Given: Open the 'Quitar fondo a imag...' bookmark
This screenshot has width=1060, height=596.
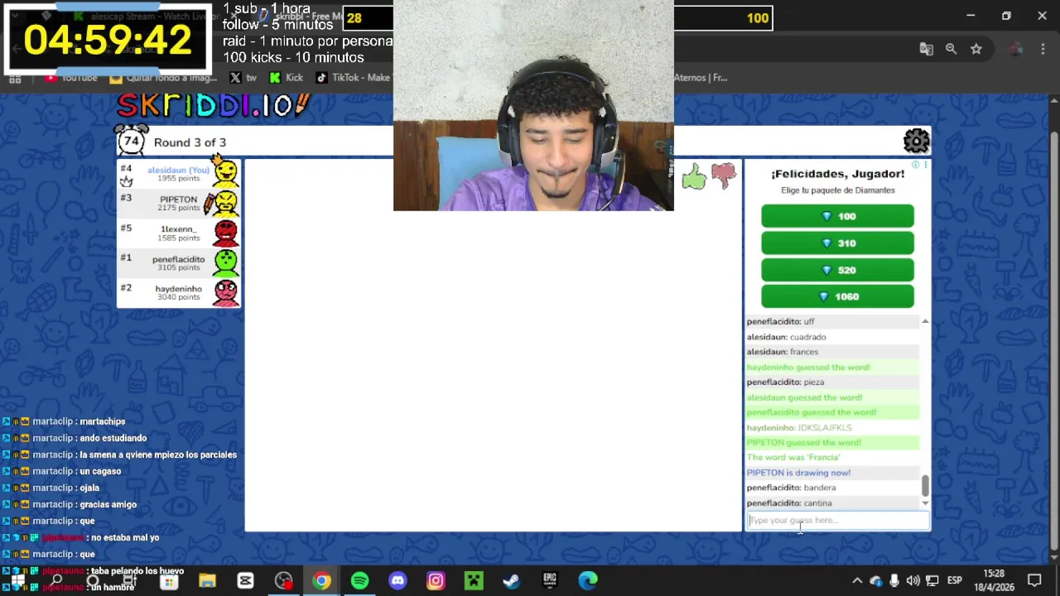Looking at the screenshot, I should (x=163, y=78).
